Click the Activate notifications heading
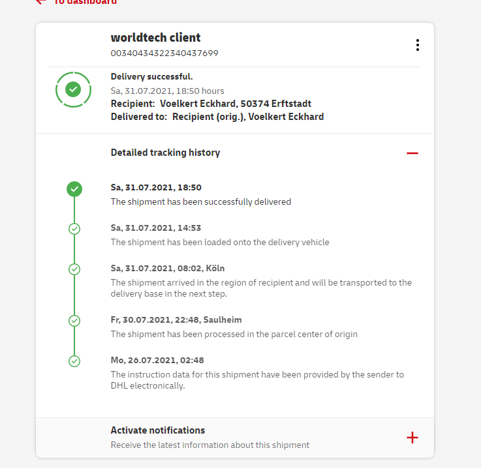The height and width of the screenshot is (476, 481). pos(158,430)
